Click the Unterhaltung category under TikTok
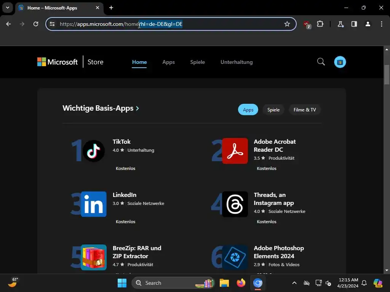This screenshot has height=292, width=390. click(141, 150)
